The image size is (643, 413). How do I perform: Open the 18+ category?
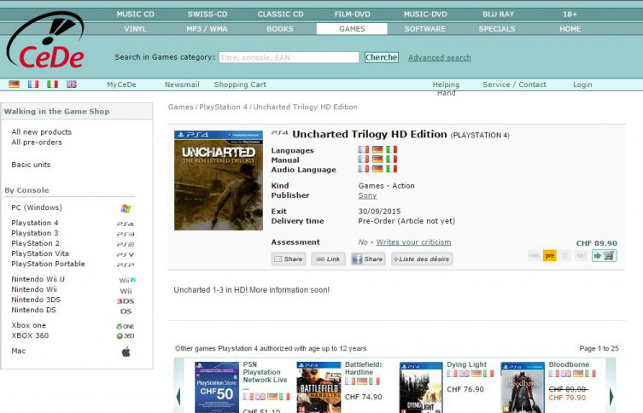[570, 14]
